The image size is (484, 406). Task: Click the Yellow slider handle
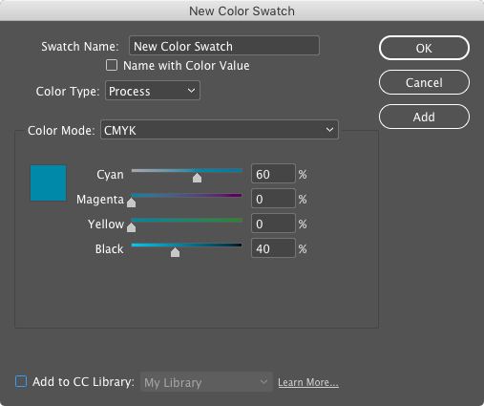[131, 227]
